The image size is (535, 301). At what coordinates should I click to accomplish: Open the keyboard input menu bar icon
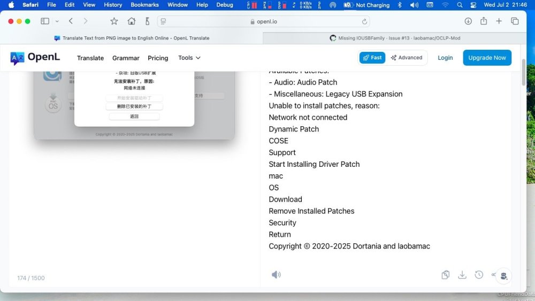tap(430, 5)
